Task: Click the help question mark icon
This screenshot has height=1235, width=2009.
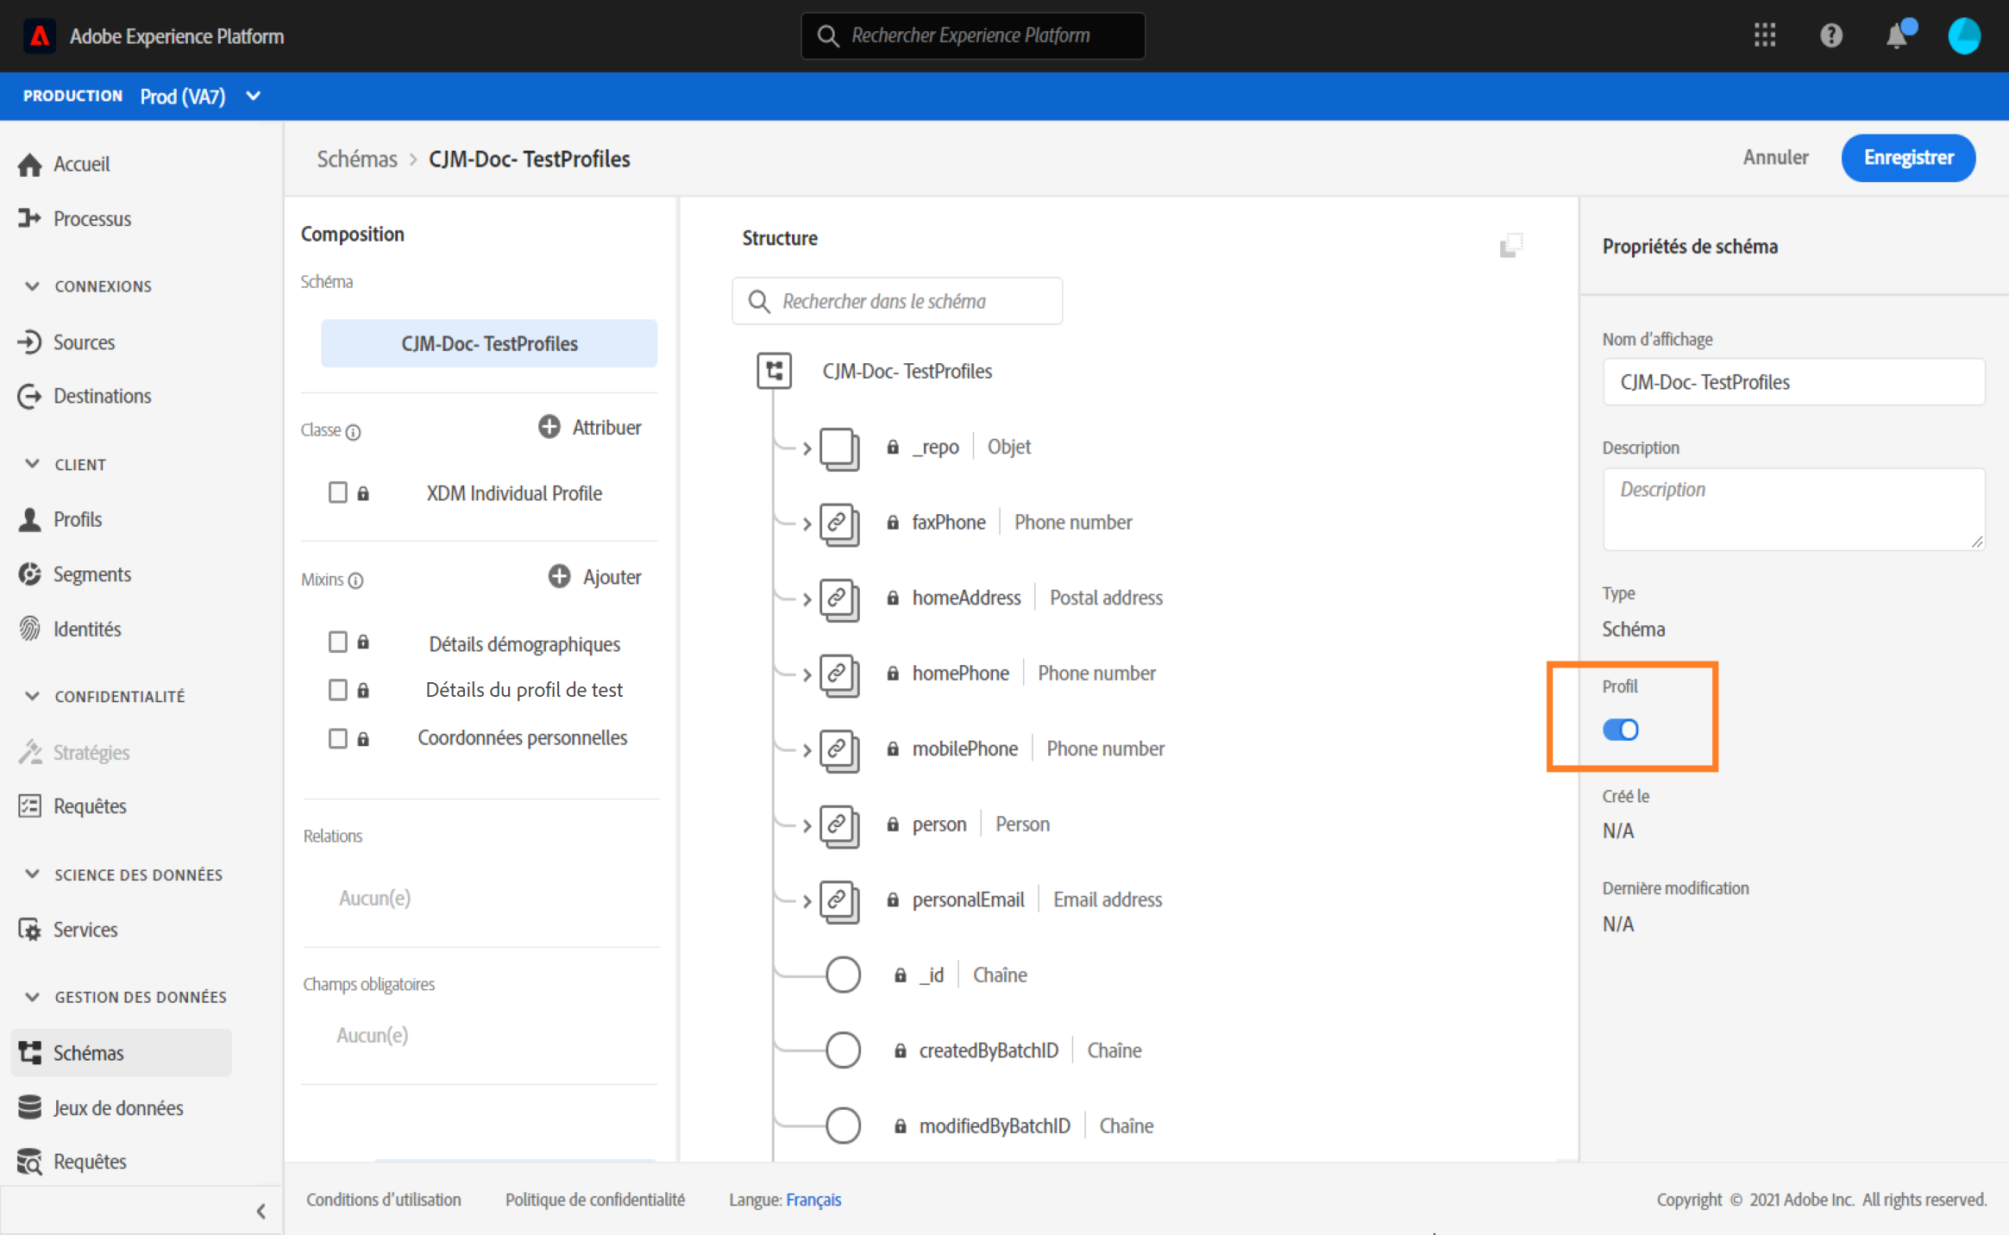Action: 1830,35
